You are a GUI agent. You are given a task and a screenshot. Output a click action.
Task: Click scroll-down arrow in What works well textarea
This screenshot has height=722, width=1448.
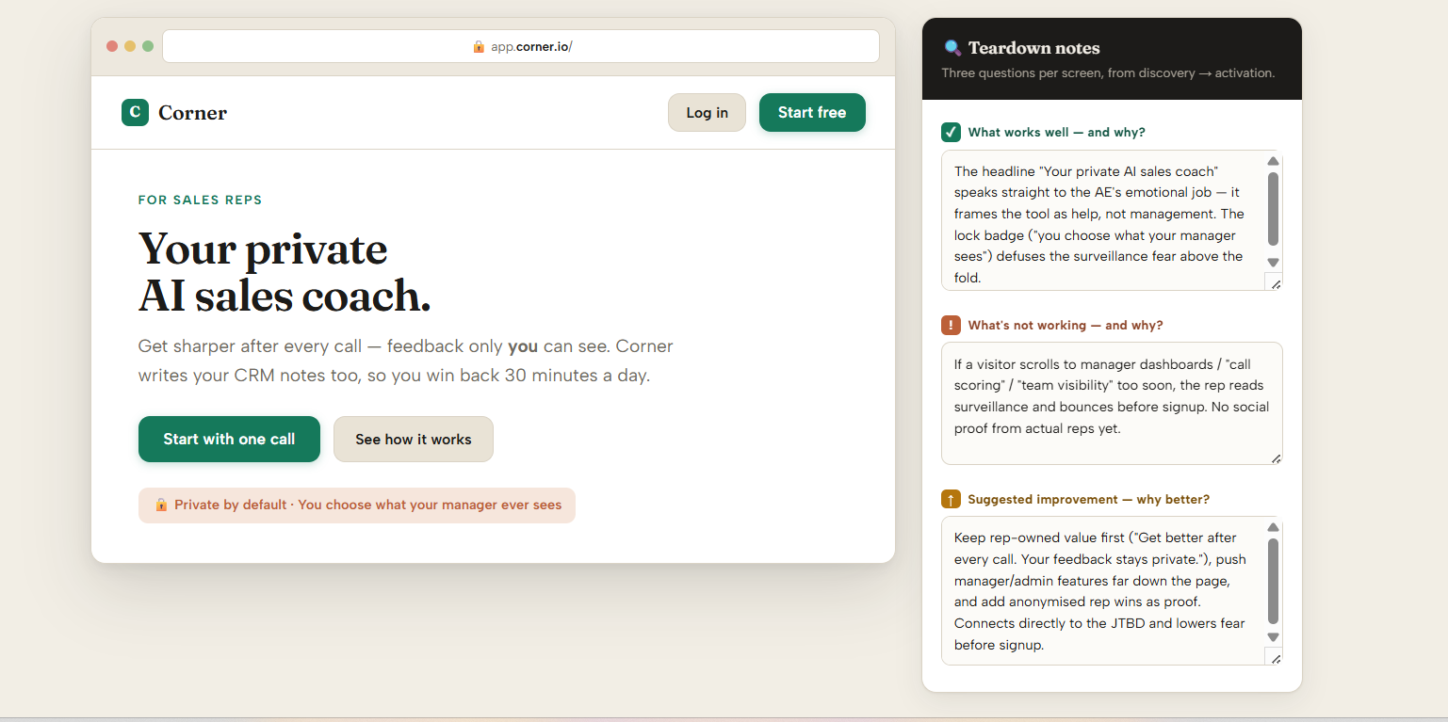coord(1273,263)
